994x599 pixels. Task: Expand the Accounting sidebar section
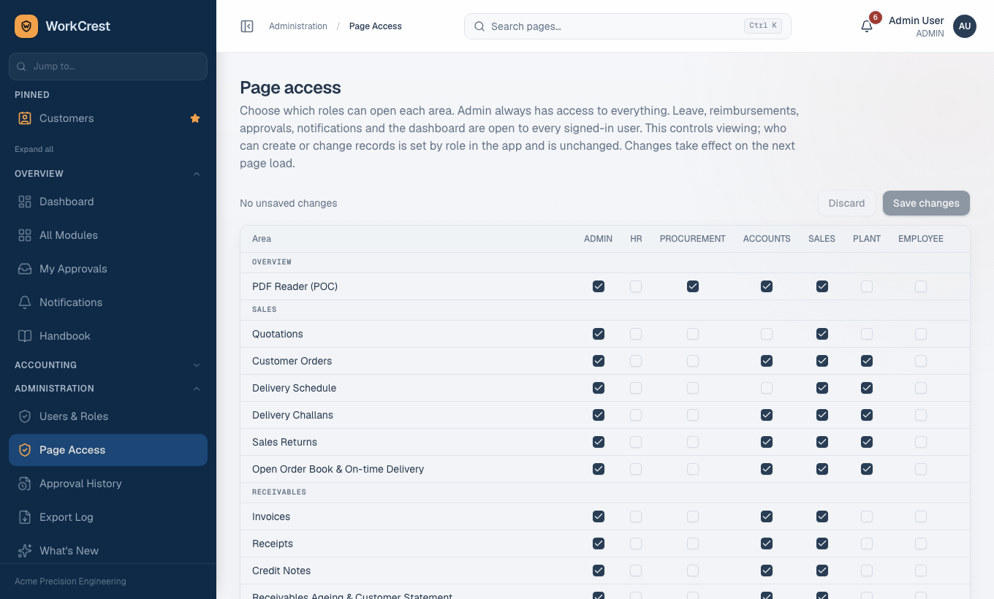[108, 365]
